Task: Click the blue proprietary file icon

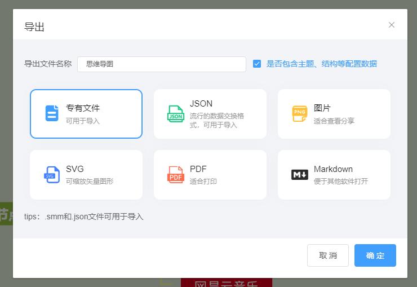Action: [52, 113]
